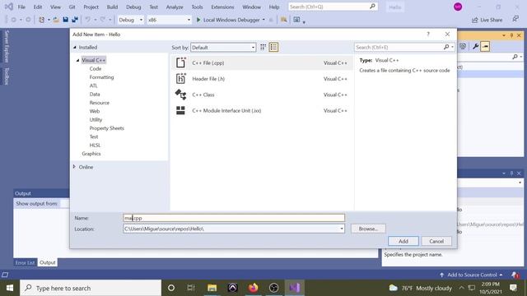Click the Name text field
This screenshot has height=296, width=527.
tap(234, 218)
